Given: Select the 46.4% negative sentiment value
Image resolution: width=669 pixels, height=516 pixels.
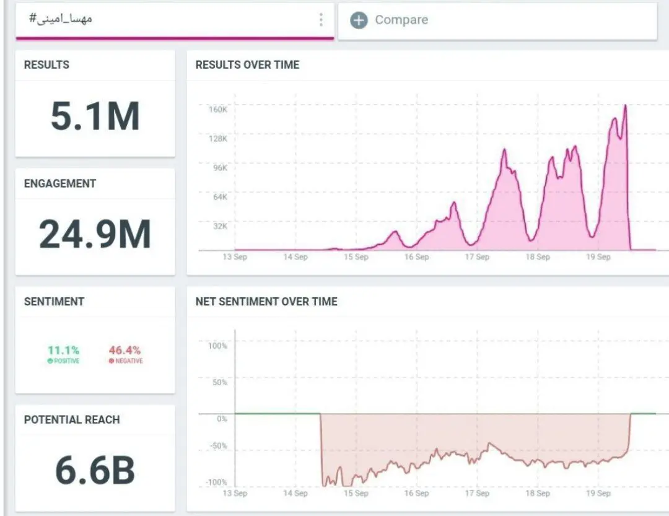Looking at the screenshot, I should 125,351.
